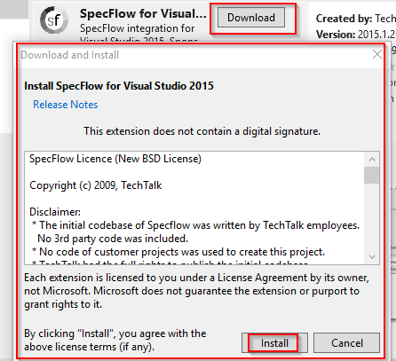396x361 pixels.
Task: Click the license scroll down arrow
Action: (x=372, y=256)
